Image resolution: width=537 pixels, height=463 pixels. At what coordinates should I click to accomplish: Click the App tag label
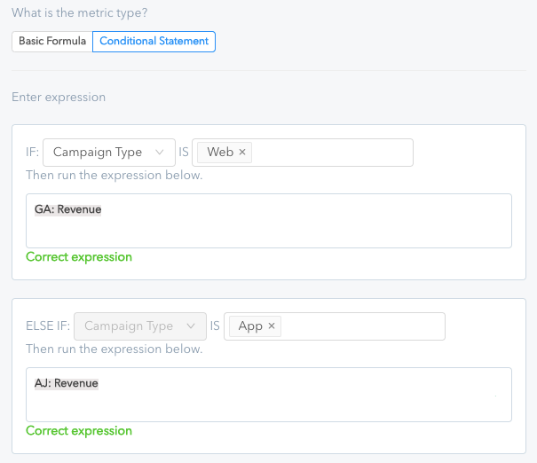(x=250, y=326)
